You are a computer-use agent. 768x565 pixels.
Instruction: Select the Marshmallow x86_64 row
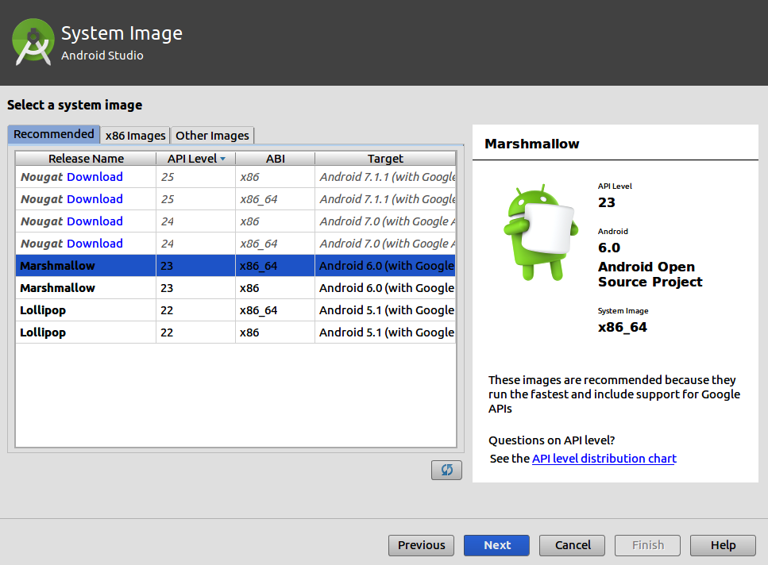point(236,266)
